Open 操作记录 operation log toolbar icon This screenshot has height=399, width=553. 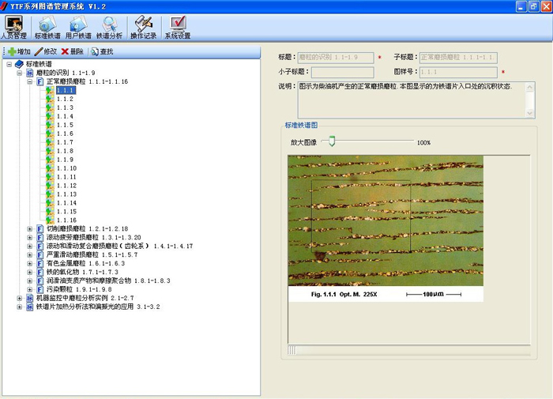point(143,28)
